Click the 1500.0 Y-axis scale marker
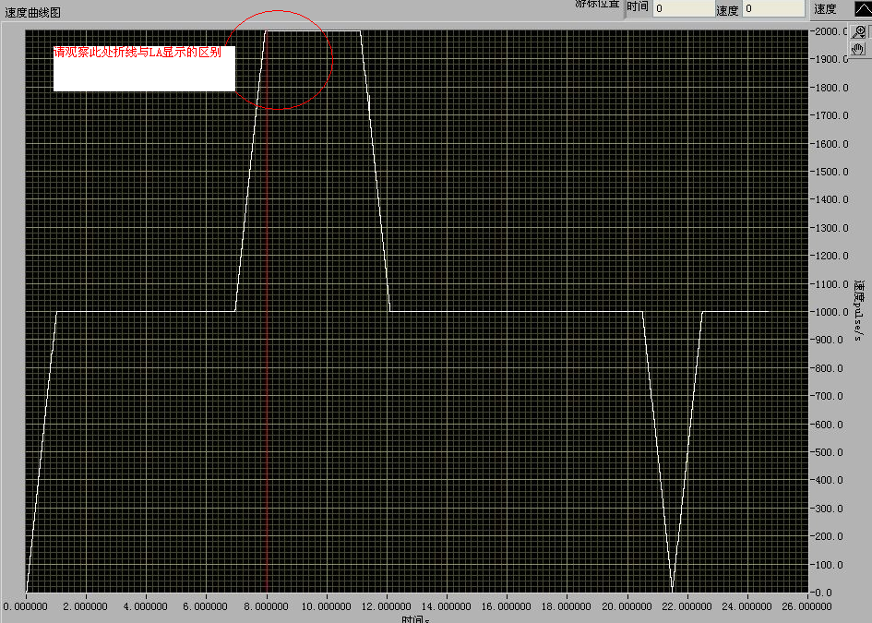The height and width of the screenshot is (623, 872). pyautogui.click(x=832, y=172)
